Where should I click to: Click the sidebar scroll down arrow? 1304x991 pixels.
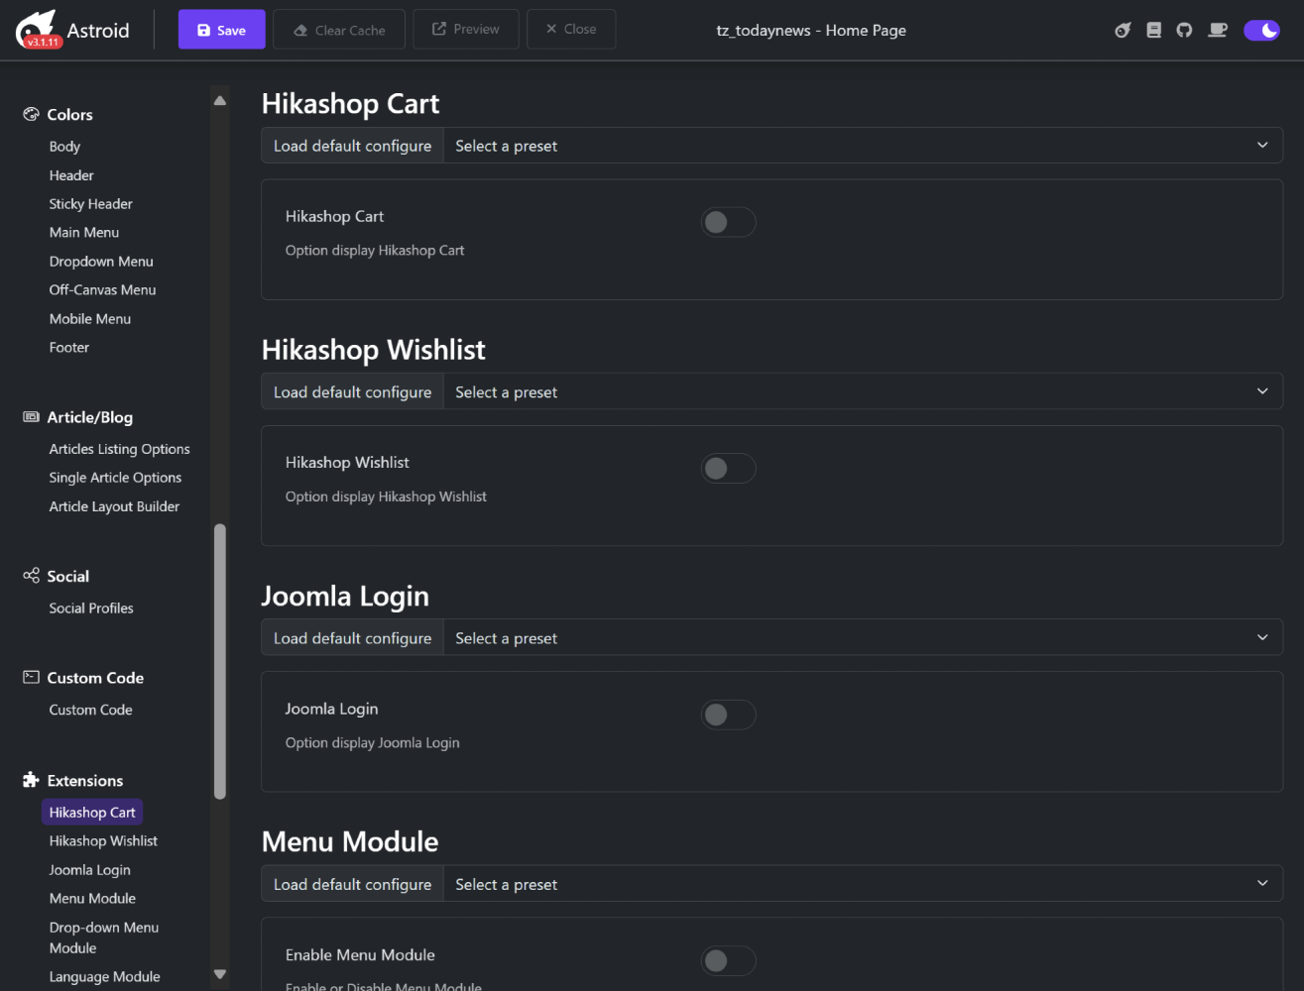click(x=220, y=974)
